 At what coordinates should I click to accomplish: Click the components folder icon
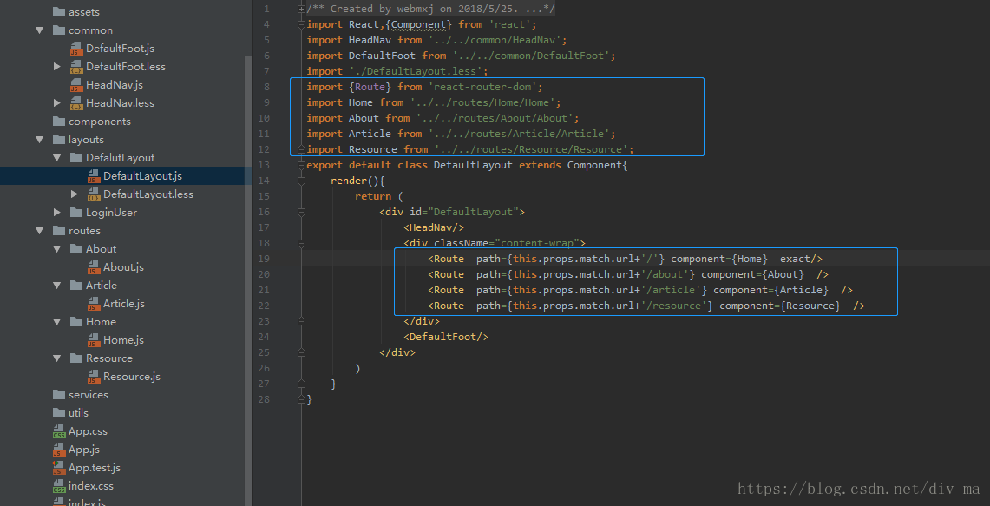click(59, 122)
